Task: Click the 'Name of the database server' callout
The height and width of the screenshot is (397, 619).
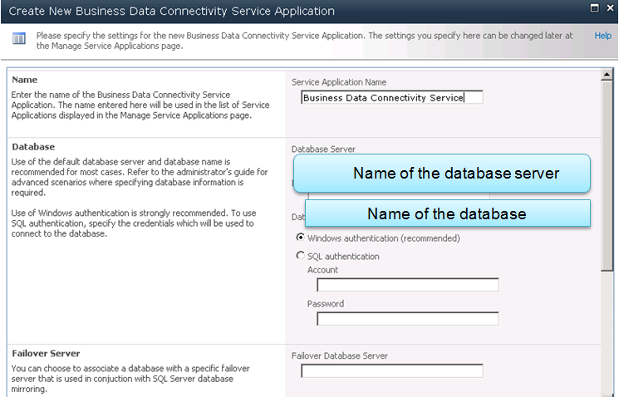Action: click(440, 174)
